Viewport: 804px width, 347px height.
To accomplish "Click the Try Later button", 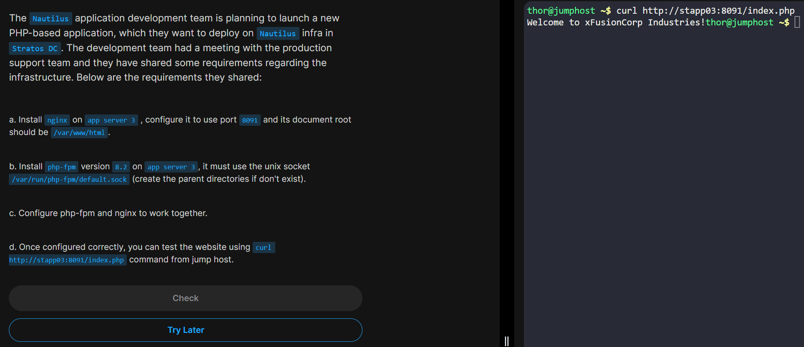I will 186,330.
